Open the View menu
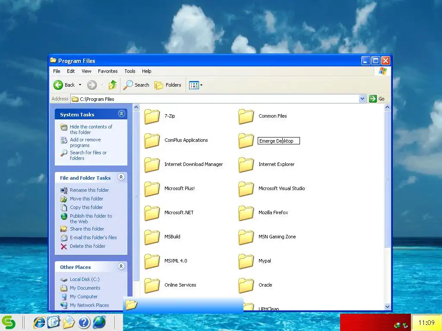The image size is (442, 331). point(86,71)
